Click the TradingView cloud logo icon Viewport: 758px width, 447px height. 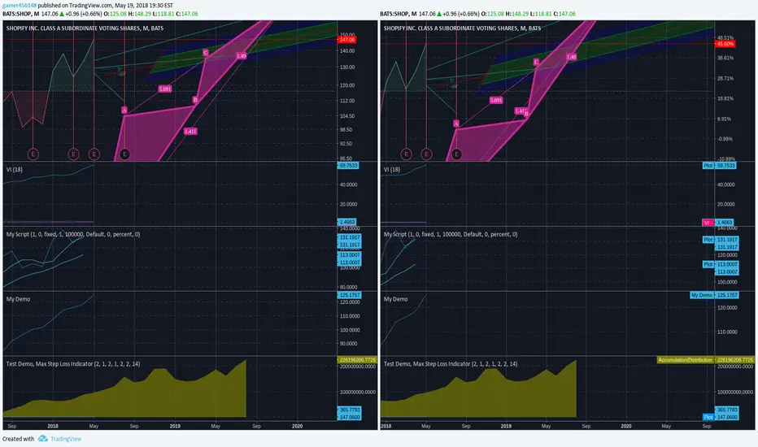pos(43,438)
